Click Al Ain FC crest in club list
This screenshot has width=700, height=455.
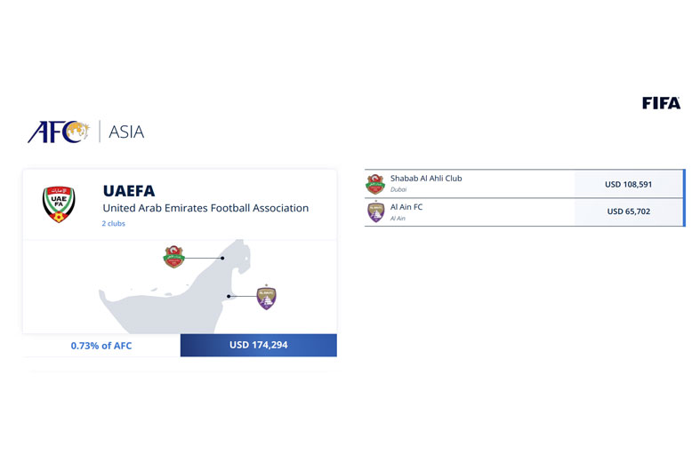[x=375, y=212]
